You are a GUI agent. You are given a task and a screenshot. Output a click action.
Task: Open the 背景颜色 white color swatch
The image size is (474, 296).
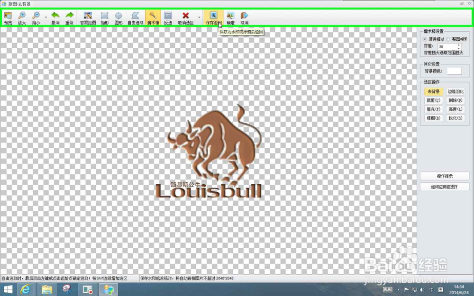[x=454, y=71]
